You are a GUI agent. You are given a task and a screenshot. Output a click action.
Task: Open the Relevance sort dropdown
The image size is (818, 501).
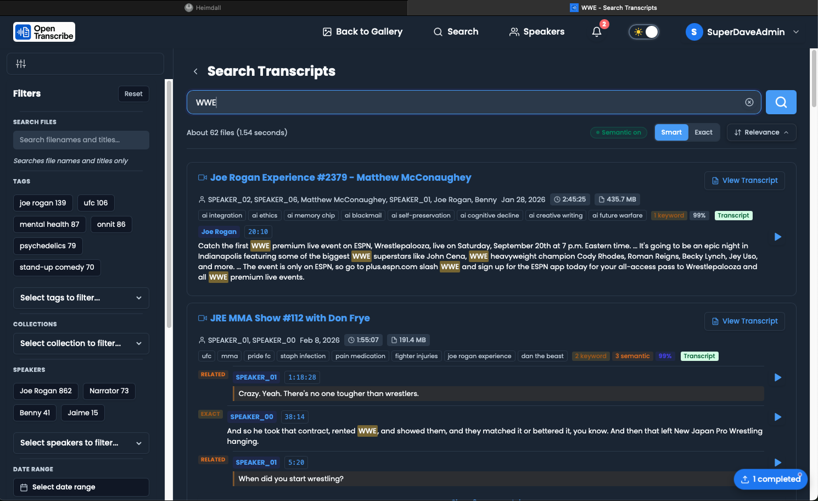(x=761, y=132)
